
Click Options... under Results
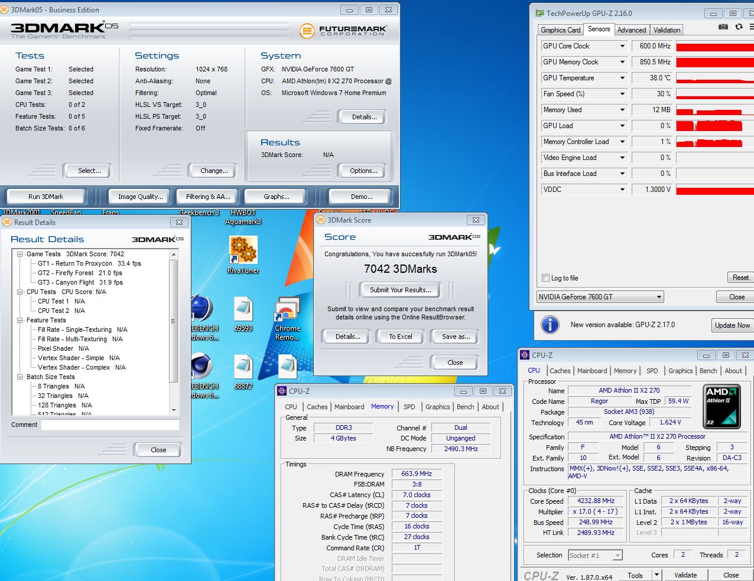(363, 171)
